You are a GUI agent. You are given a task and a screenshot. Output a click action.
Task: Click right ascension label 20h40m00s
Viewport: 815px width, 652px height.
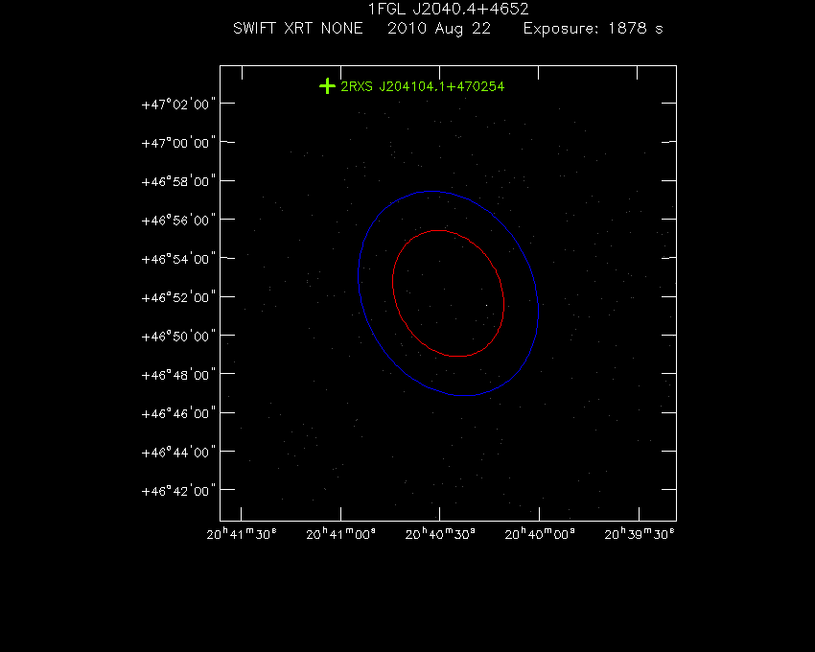point(540,534)
